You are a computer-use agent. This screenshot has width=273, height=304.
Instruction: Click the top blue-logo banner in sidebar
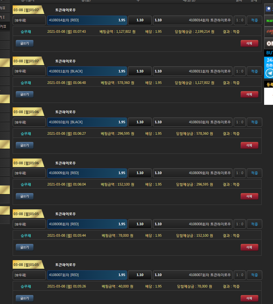pyautogui.click(x=269, y=9)
